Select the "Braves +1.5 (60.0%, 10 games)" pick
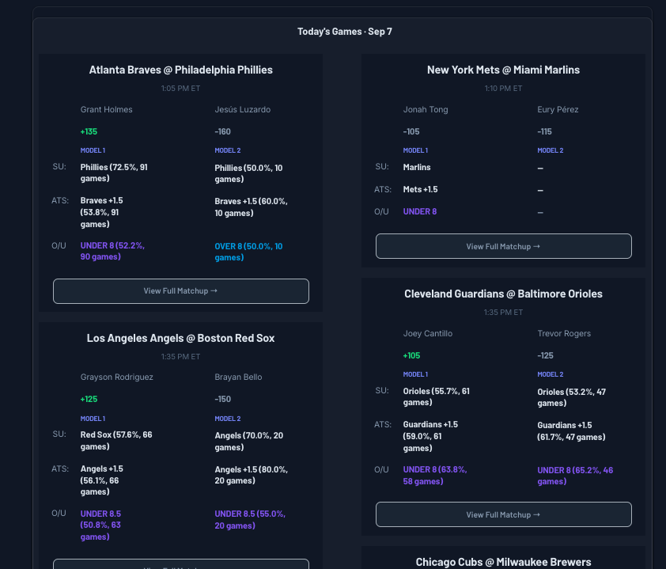Image resolution: width=666 pixels, height=569 pixels. point(251,207)
